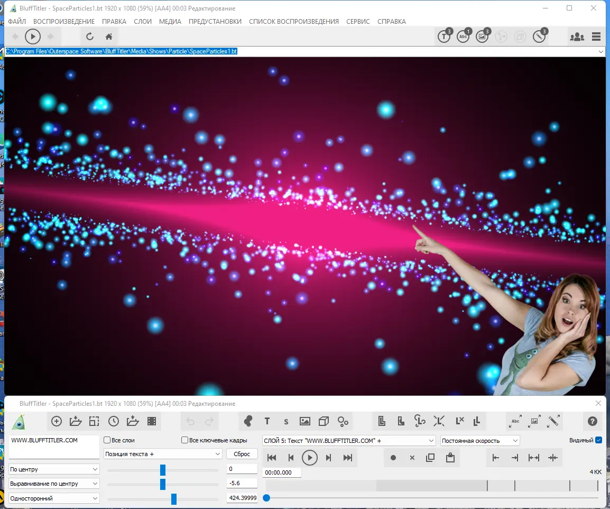Click the first position slider handle
Screen dimensions: 610x509
(x=163, y=470)
